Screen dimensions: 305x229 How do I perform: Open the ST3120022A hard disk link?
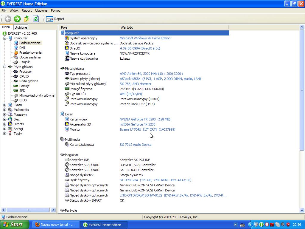[155, 180]
